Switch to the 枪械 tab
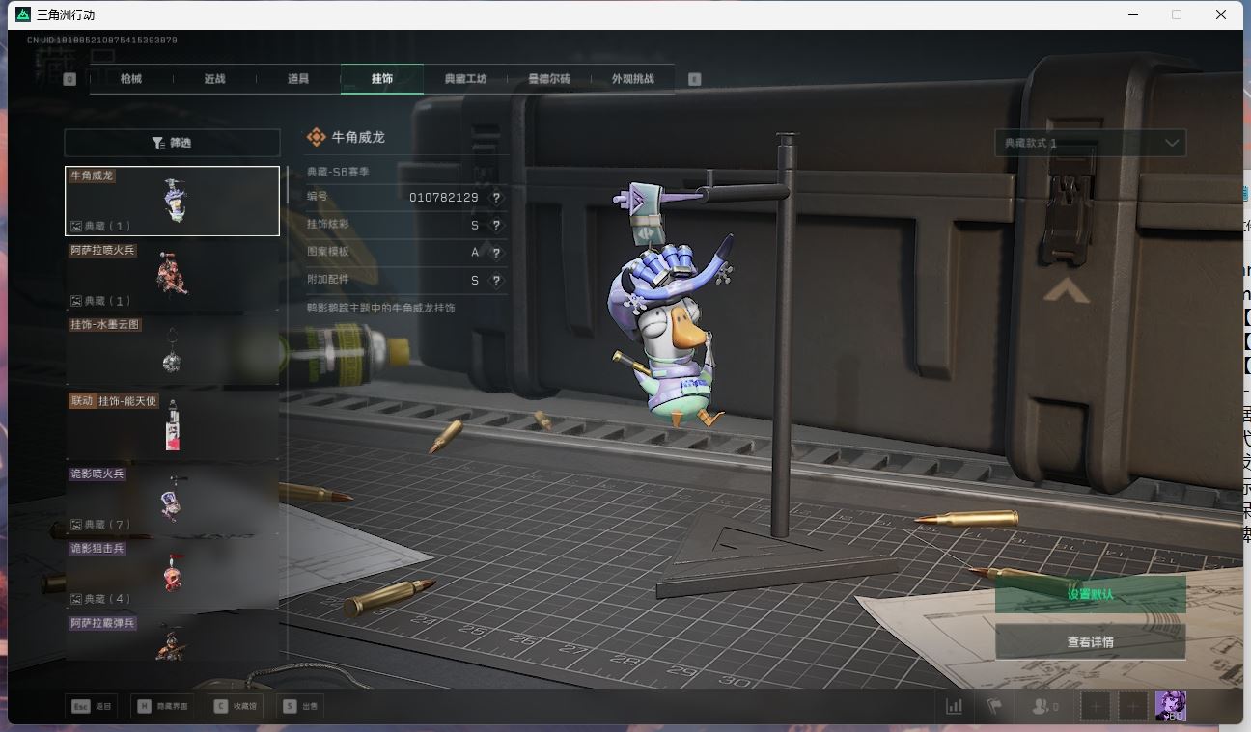Viewport: 1251px width, 732px height. 131,79
